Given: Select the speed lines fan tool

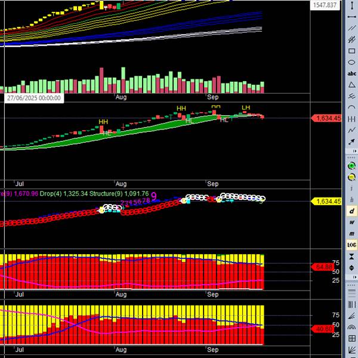Looking at the screenshot, I should pos(351,316).
